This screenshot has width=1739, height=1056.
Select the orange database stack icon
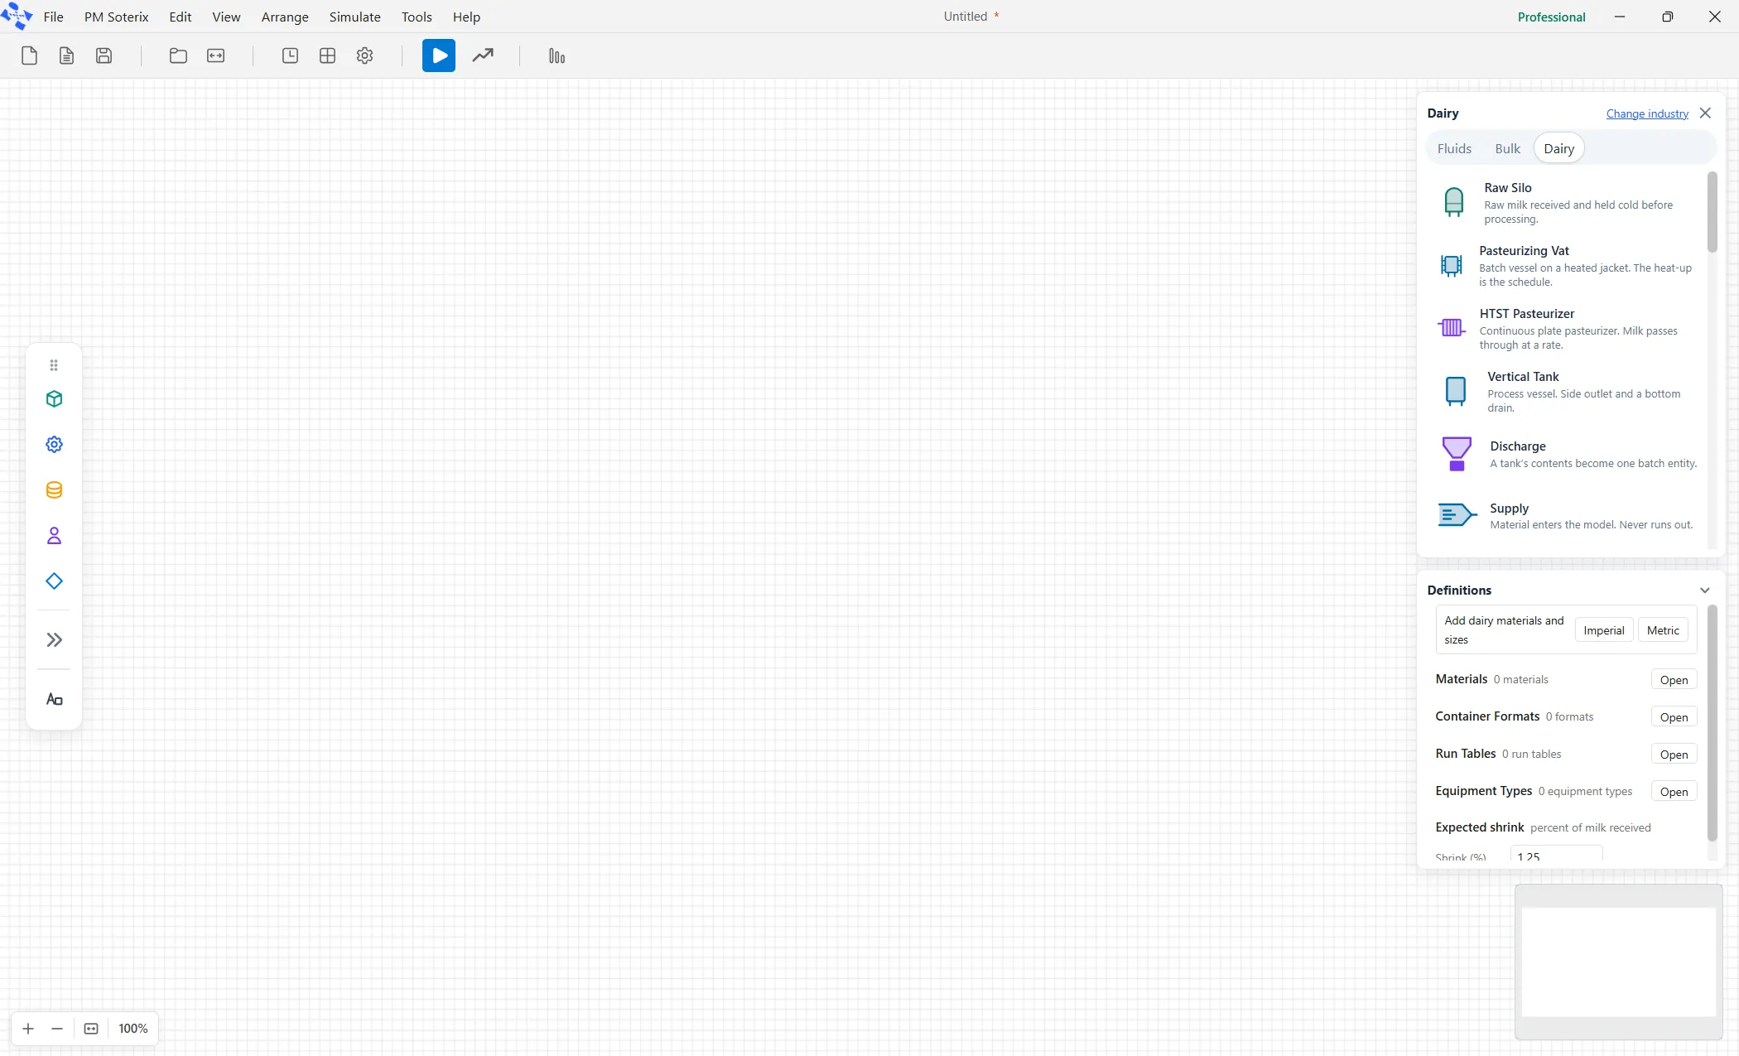click(x=54, y=489)
